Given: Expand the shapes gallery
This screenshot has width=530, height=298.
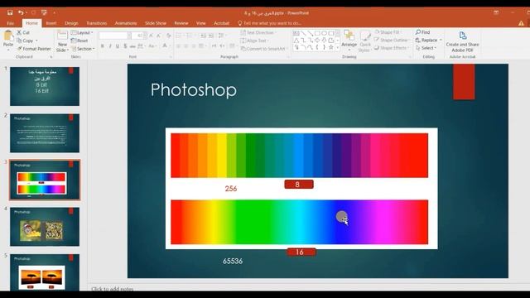Looking at the screenshot, I should [338, 48].
